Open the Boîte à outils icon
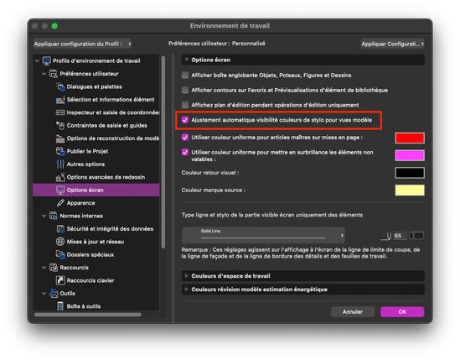Image resolution: width=460 pixels, height=360 pixels. point(60,306)
